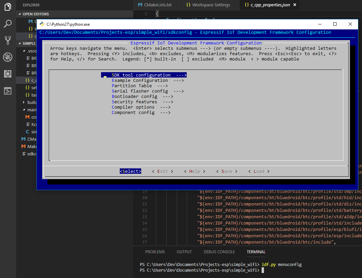Click the < Help > button
Screen dimensions: 362x278
coord(195,171)
